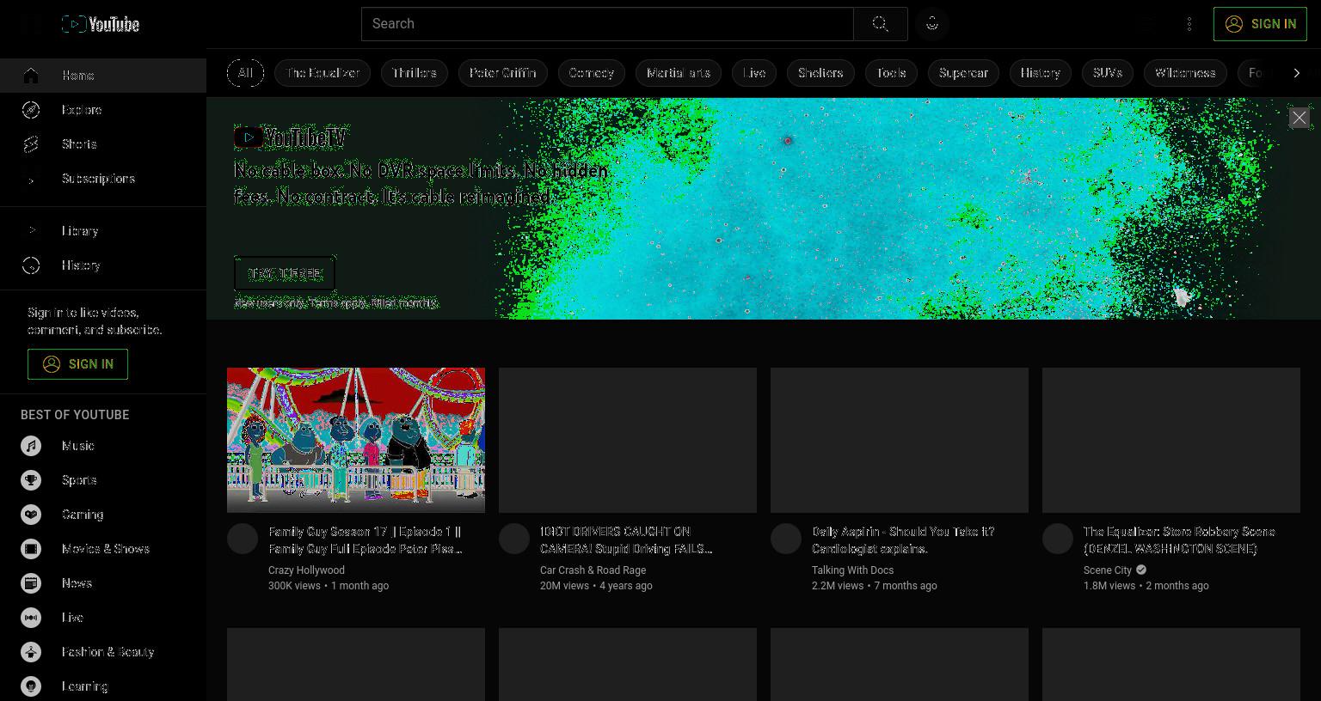
Task: Open Learning under Best of YouTube
Action: tap(103, 686)
